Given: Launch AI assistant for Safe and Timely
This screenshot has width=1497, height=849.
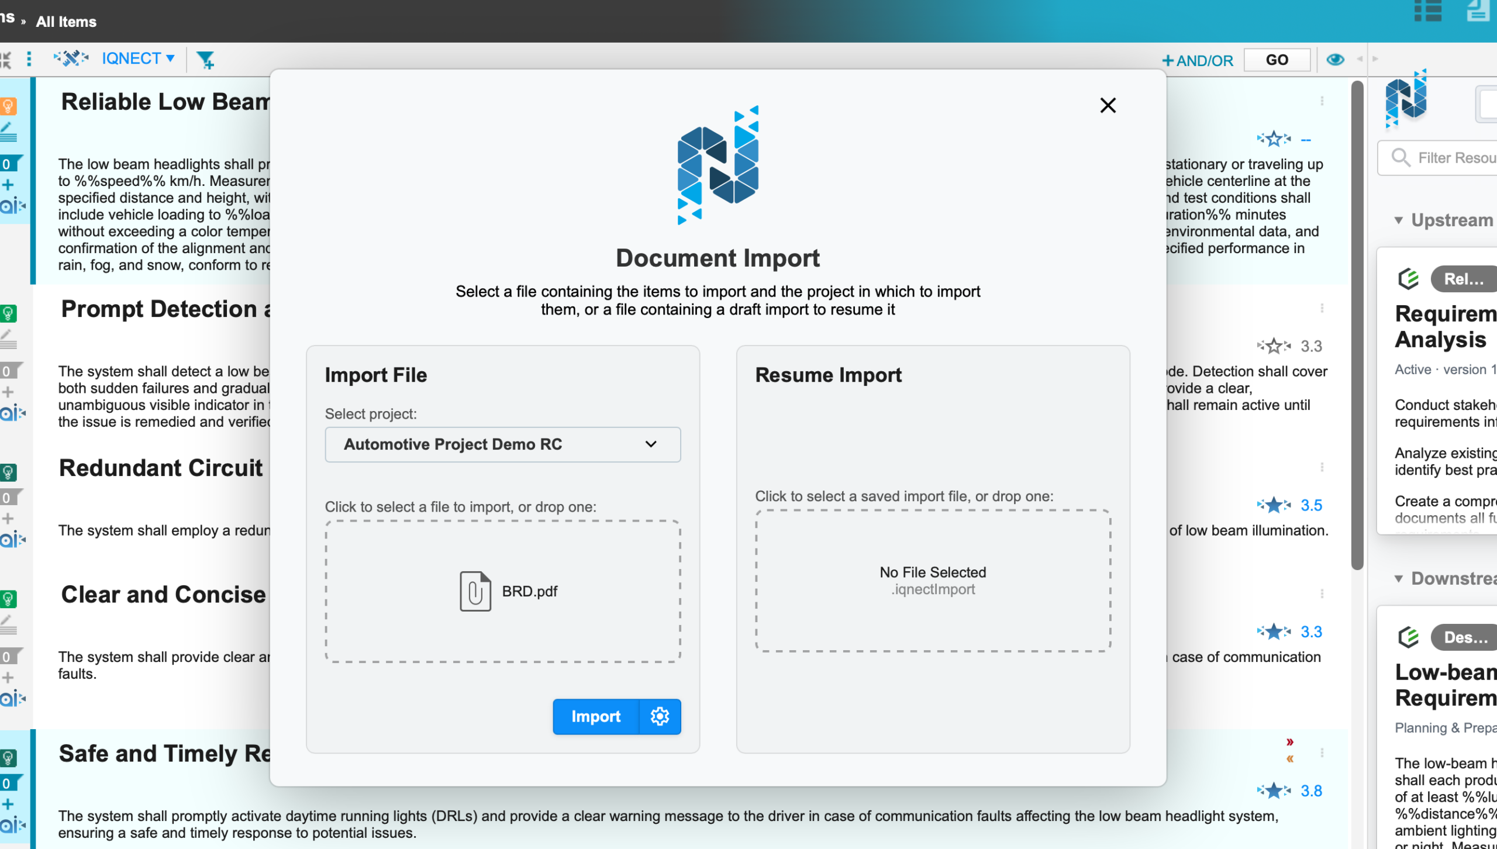Looking at the screenshot, I should (12, 826).
